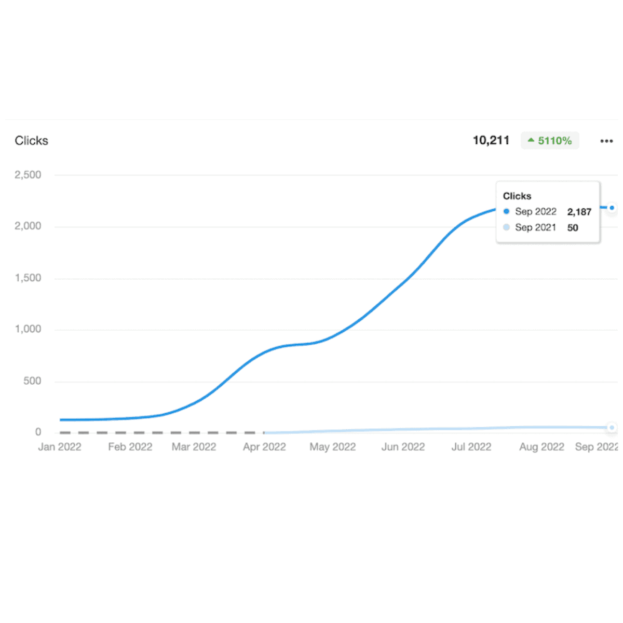Click the 10,211 total clicks value

click(x=491, y=140)
